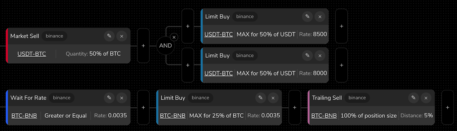
Task: Remove the Market Sell block
Action: (122, 36)
